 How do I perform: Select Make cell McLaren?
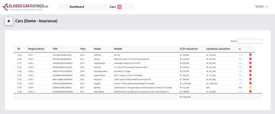coord(97,79)
